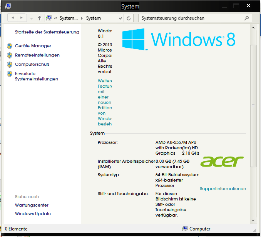Open Remoteeinstellungen

[37, 55]
